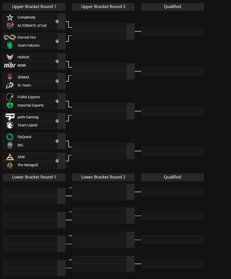
Task: Open the Team Falcons team link
Action: [x=28, y=46]
